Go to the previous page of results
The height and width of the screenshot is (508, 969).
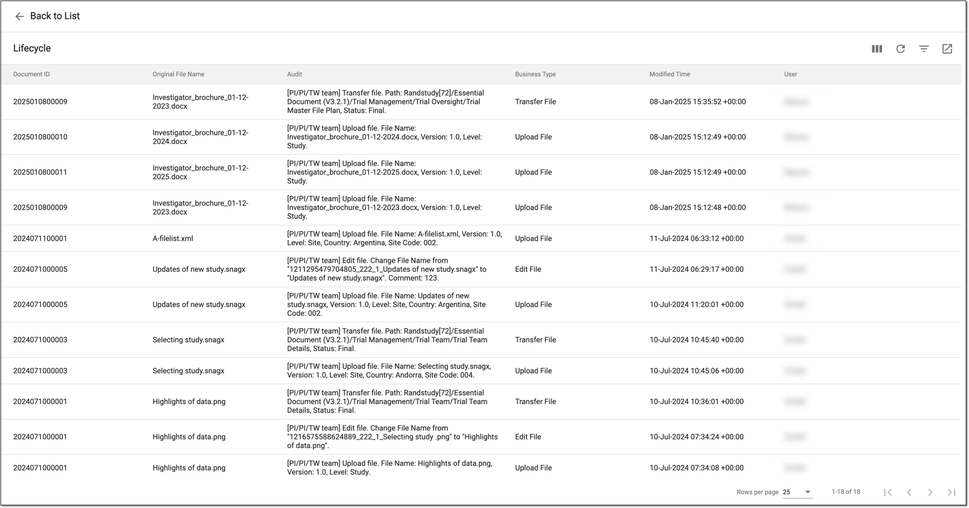tap(909, 492)
